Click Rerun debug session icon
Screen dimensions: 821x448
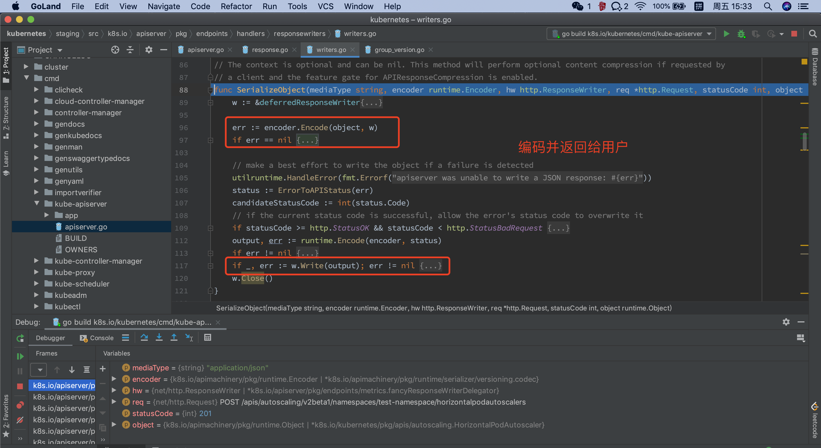coord(20,338)
